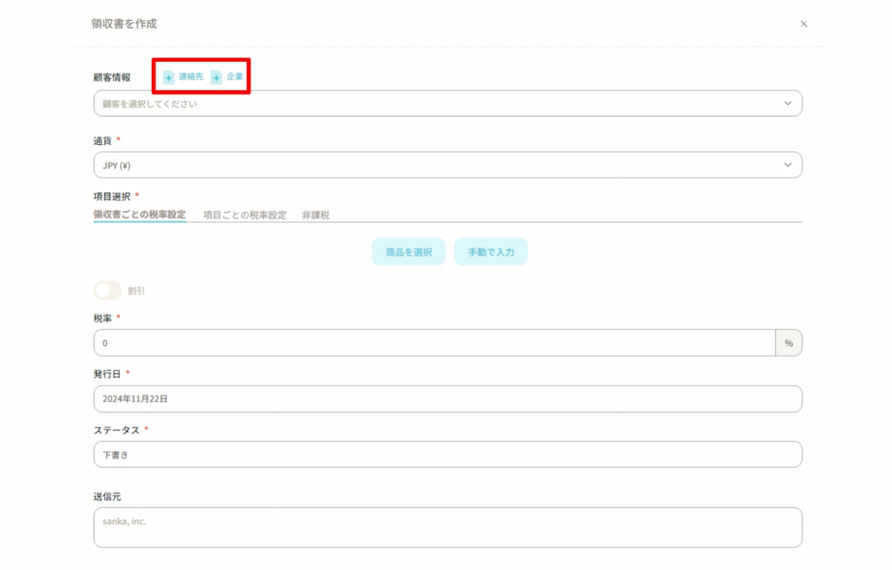Screen dimensions: 892x570
Task: Close the 領収書を作成 dialog
Action: click(x=803, y=24)
